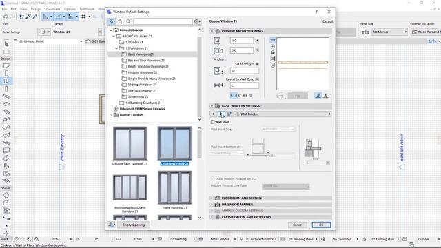Click the OK button
This screenshot has width=441, height=248.
[x=321, y=225]
